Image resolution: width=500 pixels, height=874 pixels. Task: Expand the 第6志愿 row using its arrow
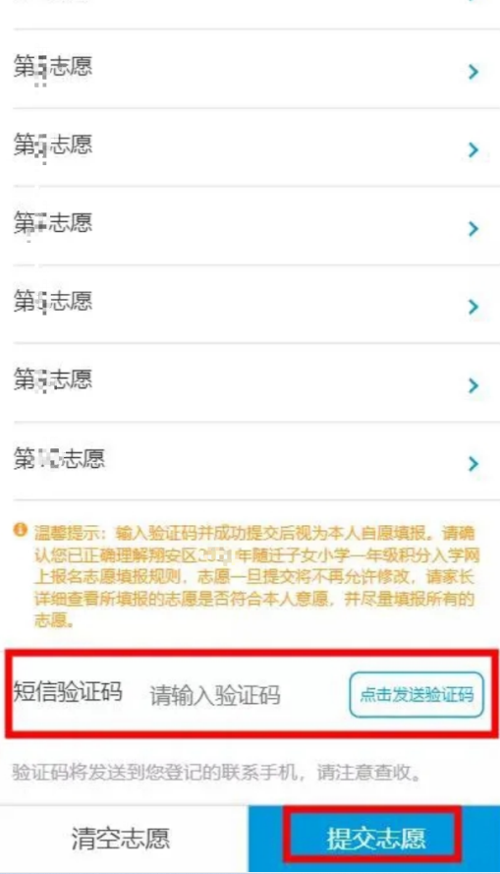473,149
